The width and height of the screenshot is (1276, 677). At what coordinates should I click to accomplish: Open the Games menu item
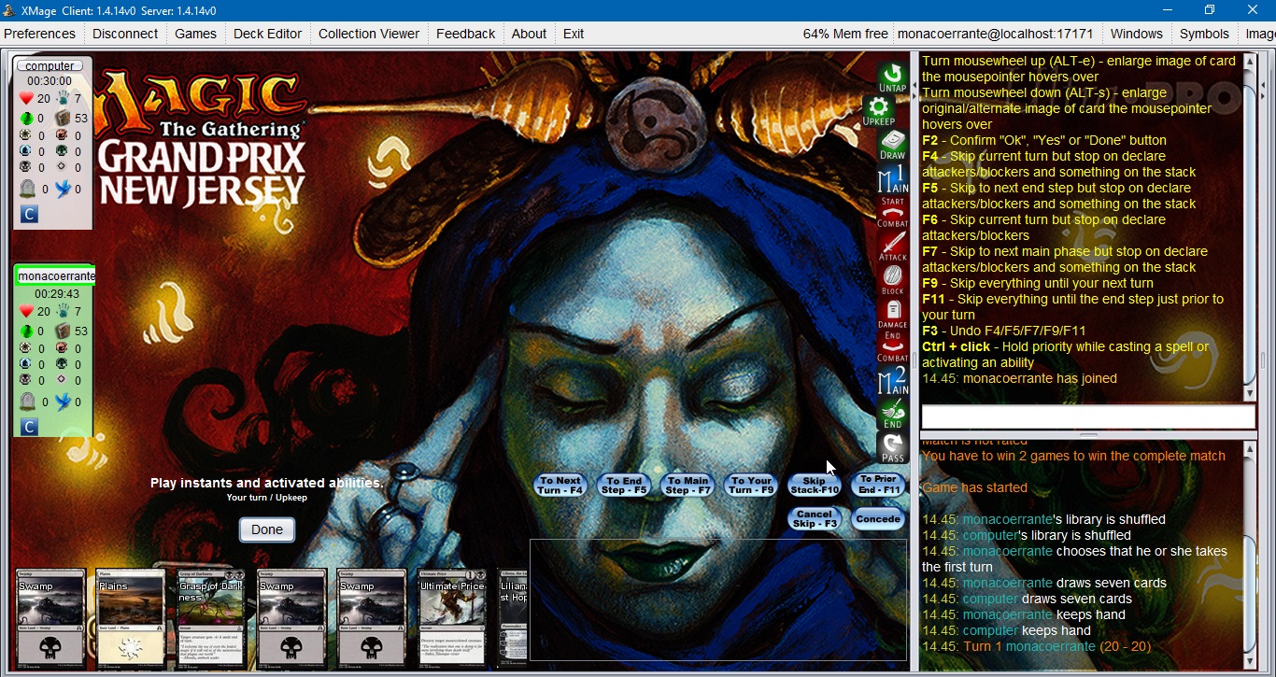pyautogui.click(x=195, y=34)
